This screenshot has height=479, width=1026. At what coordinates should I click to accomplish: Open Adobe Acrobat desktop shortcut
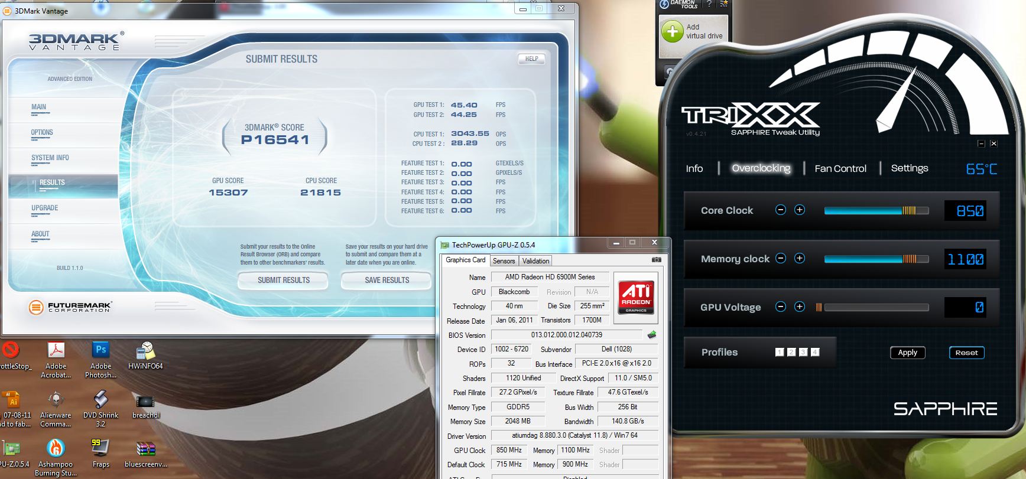(56, 360)
